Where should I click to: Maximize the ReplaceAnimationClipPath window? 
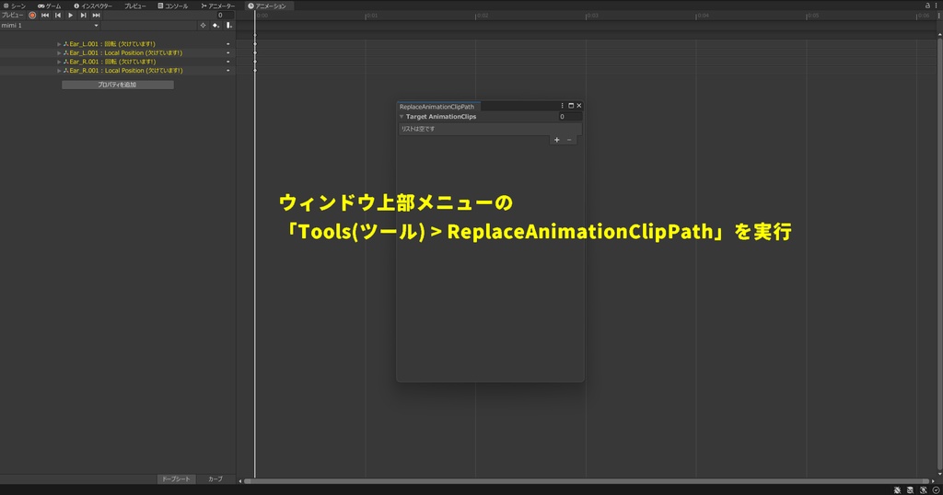point(571,106)
